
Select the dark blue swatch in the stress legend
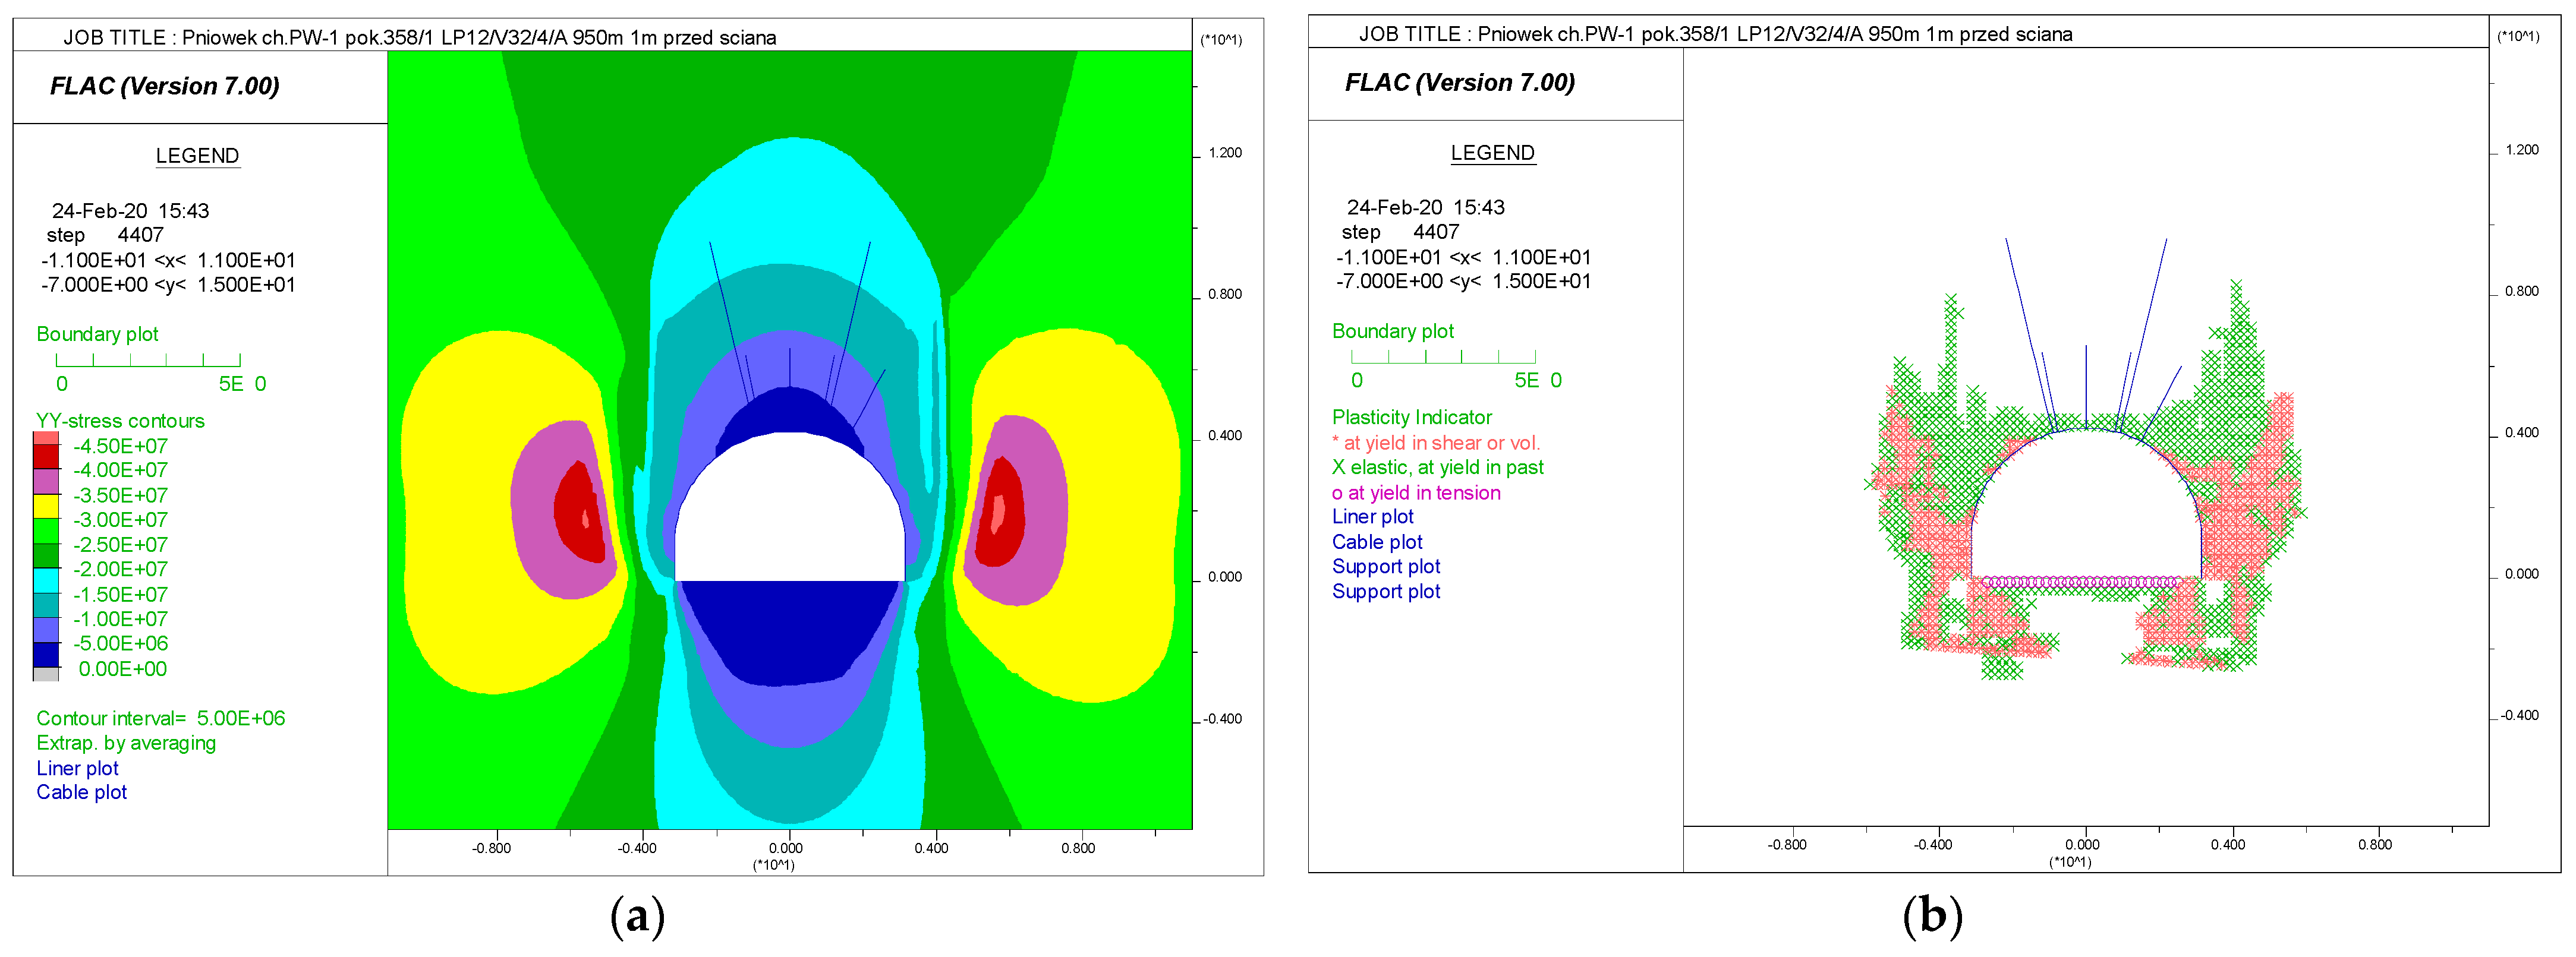tap(46, 655)
